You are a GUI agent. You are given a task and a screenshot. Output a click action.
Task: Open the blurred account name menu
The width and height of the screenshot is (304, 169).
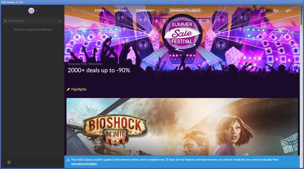point(186,10)
